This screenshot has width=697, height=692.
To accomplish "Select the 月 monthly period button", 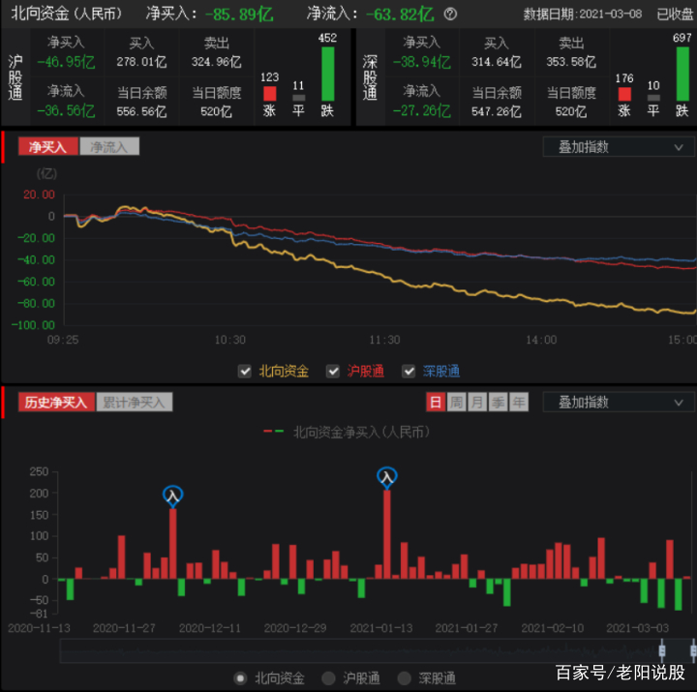I will click(x=477, y=402).
